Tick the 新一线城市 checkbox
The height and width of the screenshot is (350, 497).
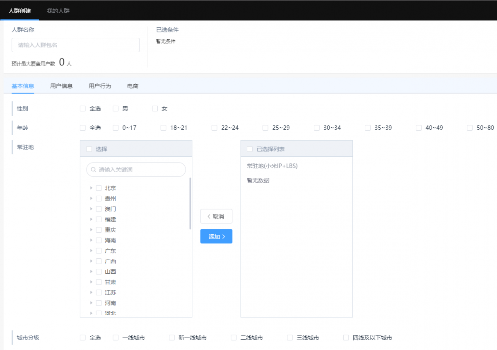click(x=172, y=338)
